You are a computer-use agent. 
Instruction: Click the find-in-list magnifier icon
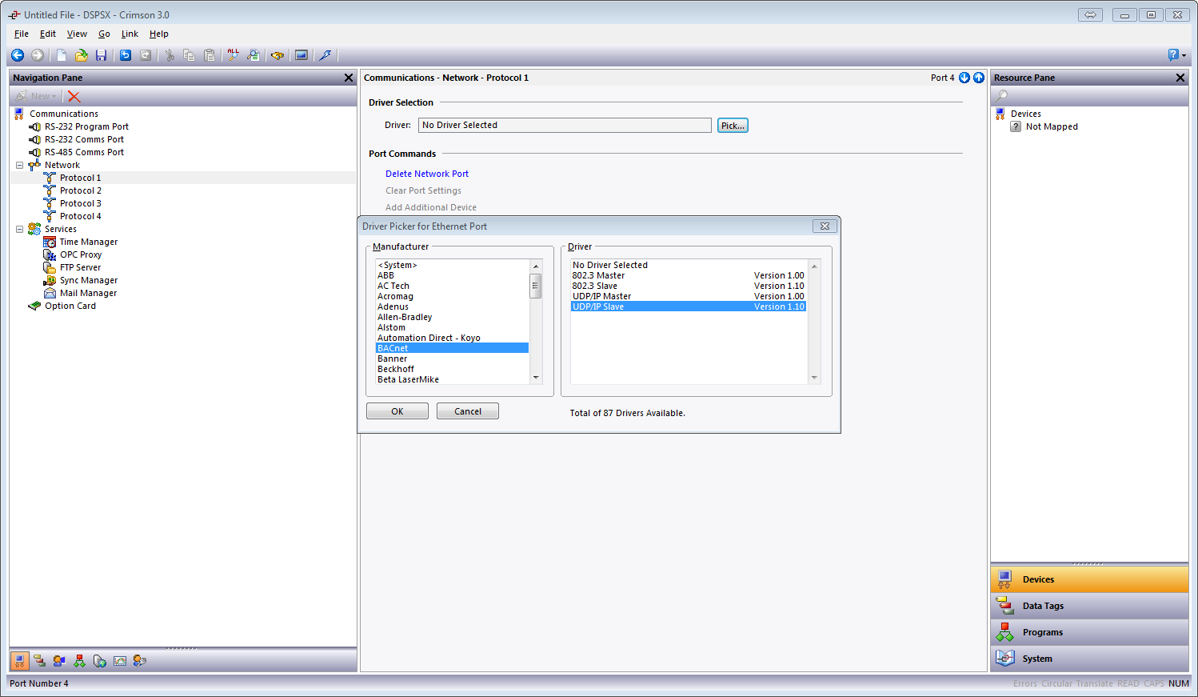coord(253,55)
